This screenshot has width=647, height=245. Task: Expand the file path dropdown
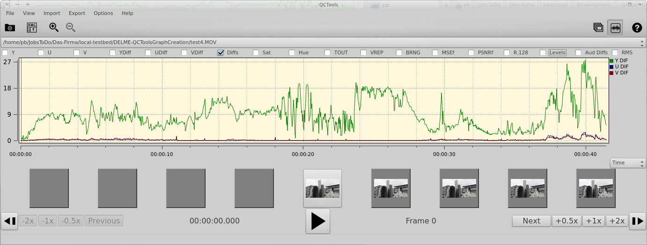pyautogui.click(x=642, y=42)
